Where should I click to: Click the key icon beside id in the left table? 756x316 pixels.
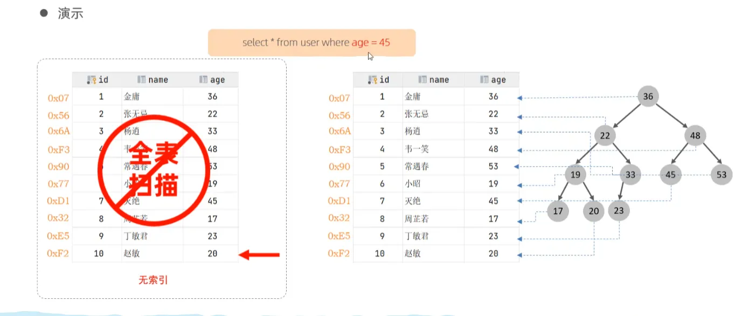click(91, 80)
